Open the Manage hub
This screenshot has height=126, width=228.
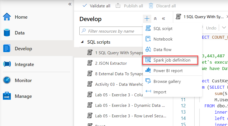click(37, 96)
